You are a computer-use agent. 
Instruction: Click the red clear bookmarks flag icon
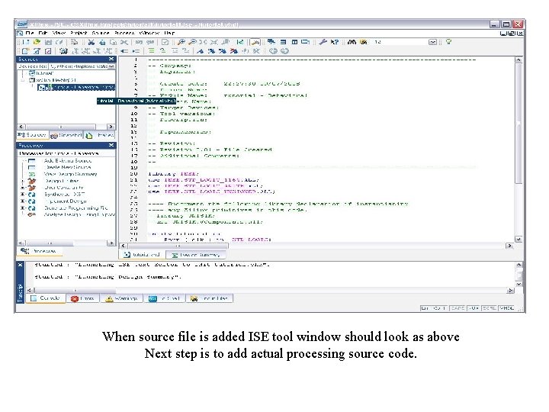coord(233,51)
